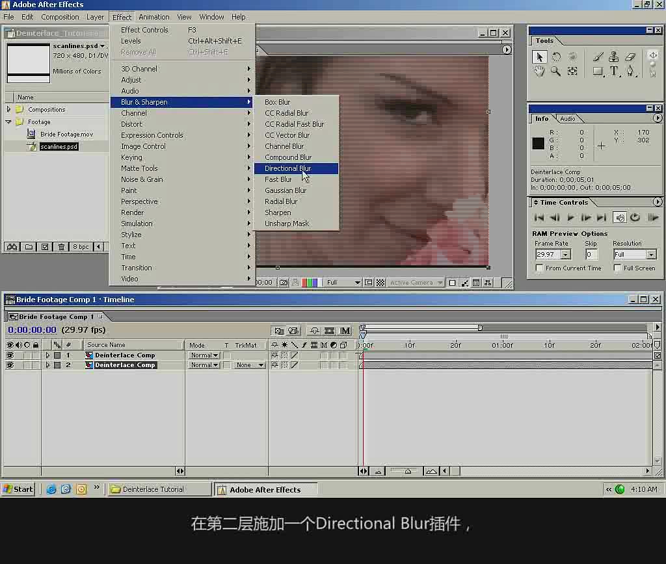666x564 pixels.
Task: Open the Animation menu
Action: pyautogui.click(x=153, y=17)
